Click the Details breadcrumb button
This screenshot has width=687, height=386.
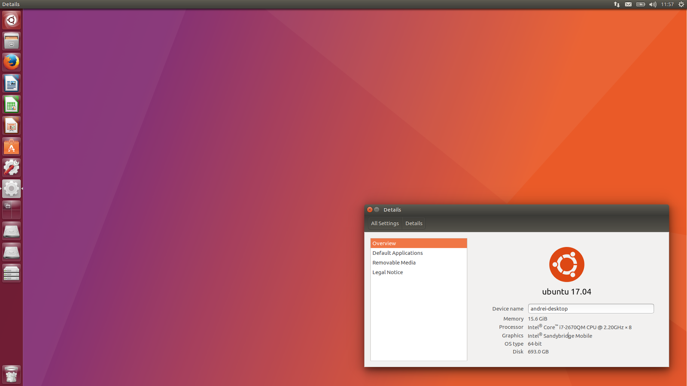coord(414,223)
